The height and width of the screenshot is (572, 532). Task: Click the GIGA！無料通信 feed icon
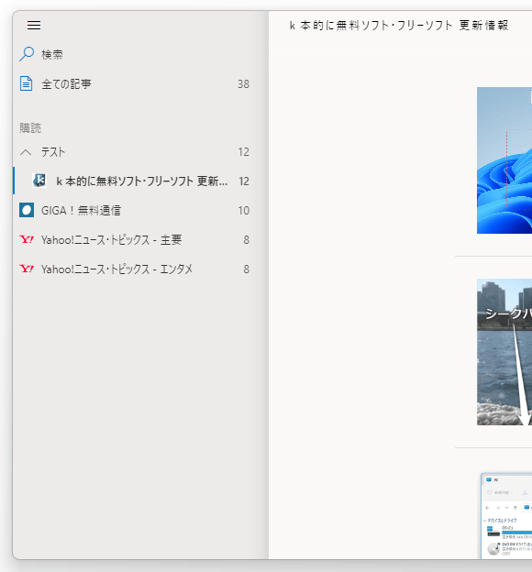tap(27, 210)
